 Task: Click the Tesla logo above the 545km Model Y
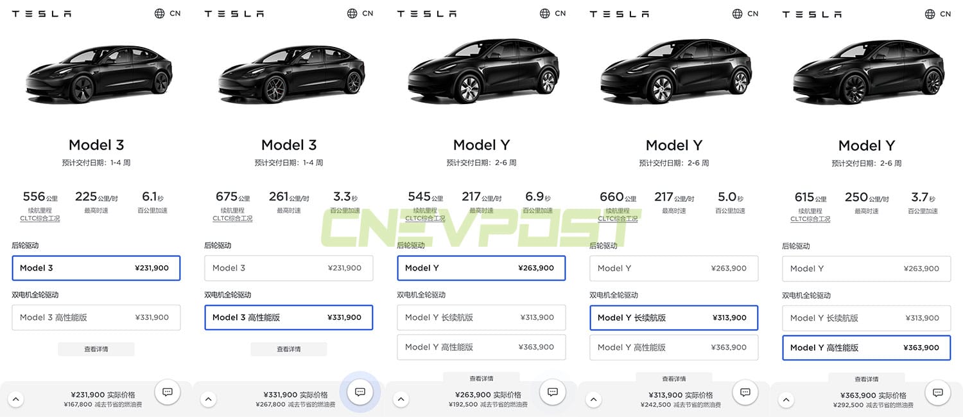(426, 13)
